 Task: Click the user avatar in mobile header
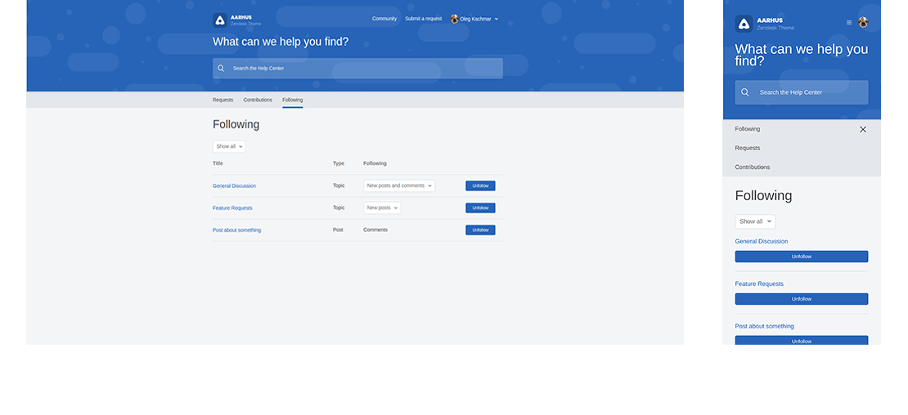pos(863,23)
